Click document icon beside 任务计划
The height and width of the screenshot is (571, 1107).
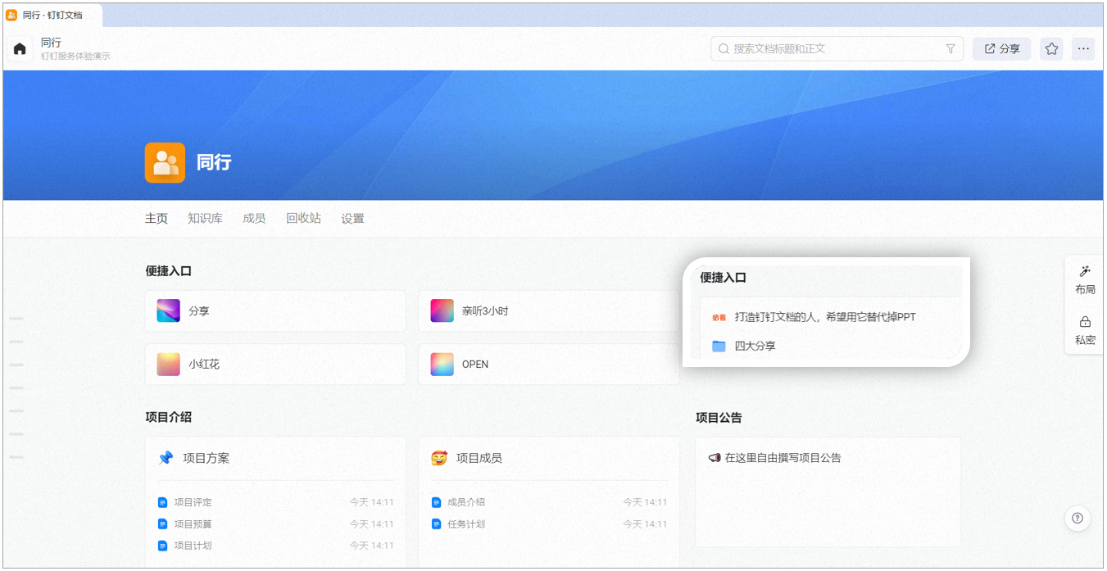pyautogui.click(x=436, y=524)
